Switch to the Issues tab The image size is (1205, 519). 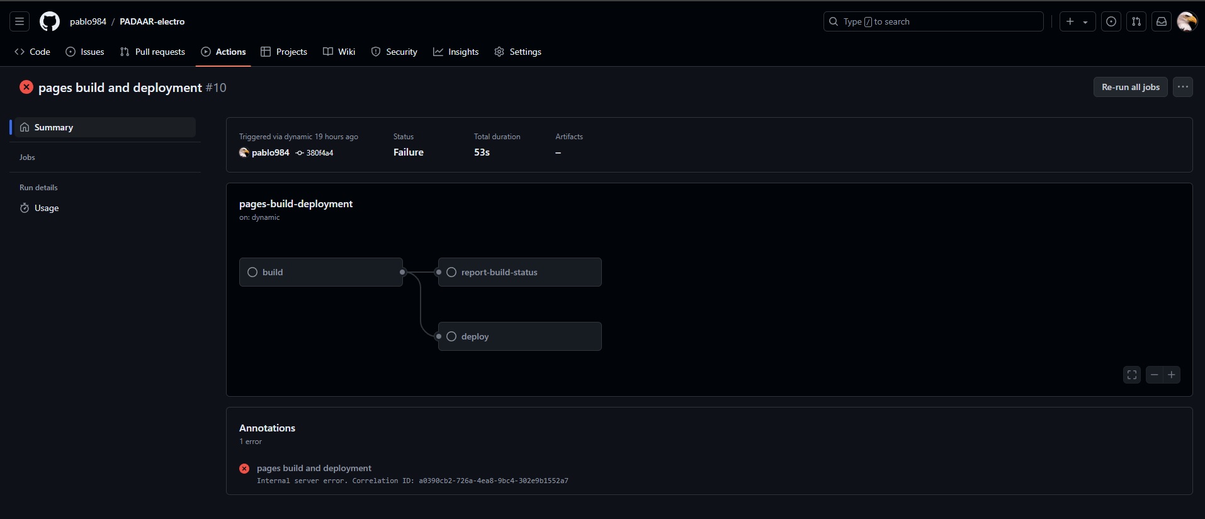[x=85, y=52]
